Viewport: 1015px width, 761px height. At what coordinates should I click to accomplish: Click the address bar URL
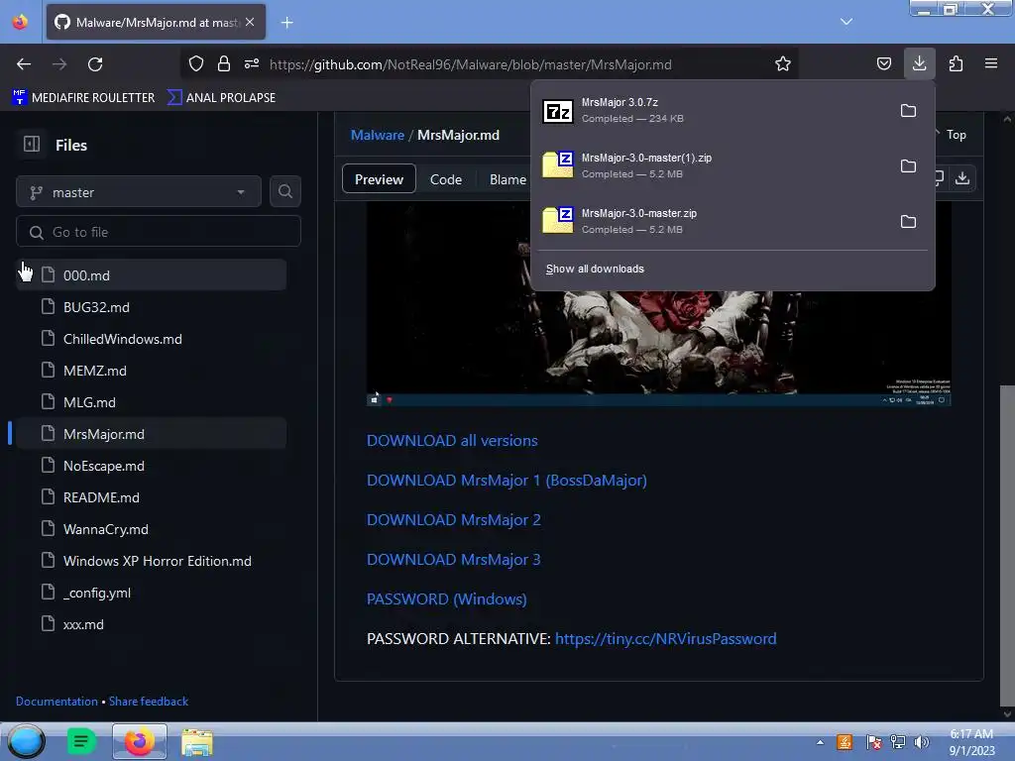pyautogui.click(x=470, y=64)
